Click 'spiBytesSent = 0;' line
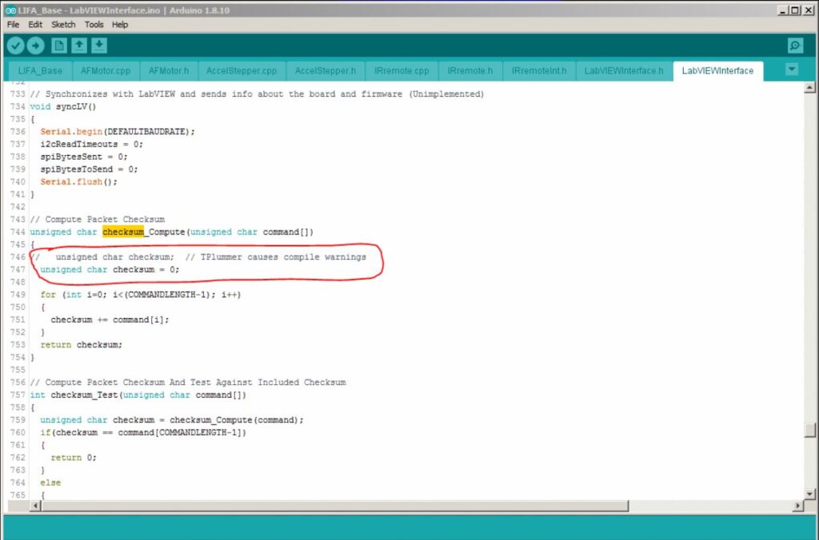The width and height of the screenshot is (819, 540). 83,157
